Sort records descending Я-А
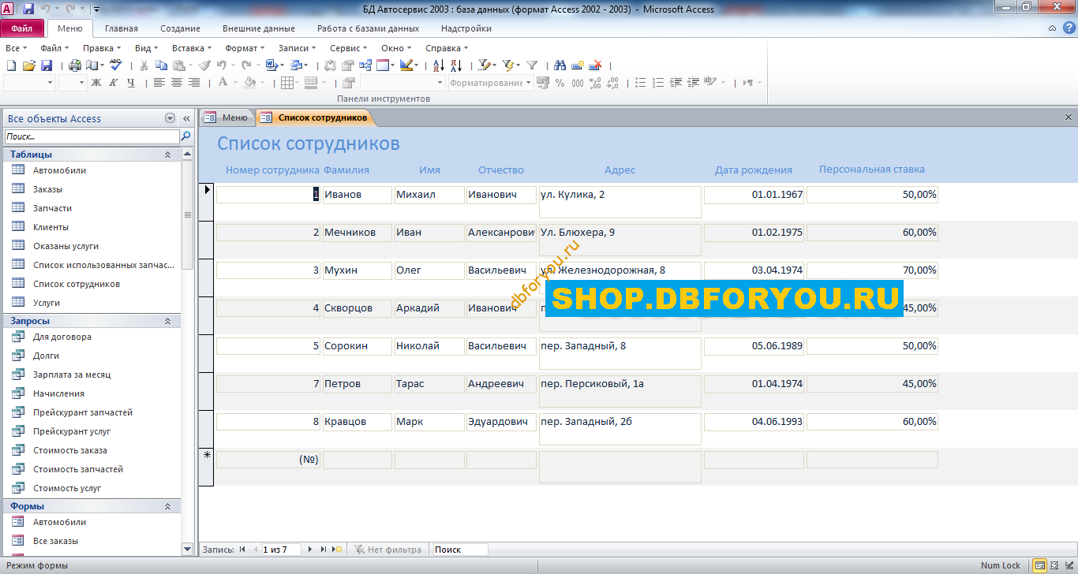 click(456, 65)
